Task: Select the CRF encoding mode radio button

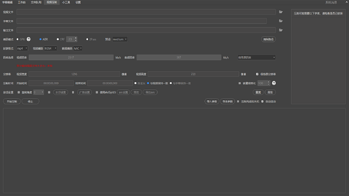Action: coord(58,39)
